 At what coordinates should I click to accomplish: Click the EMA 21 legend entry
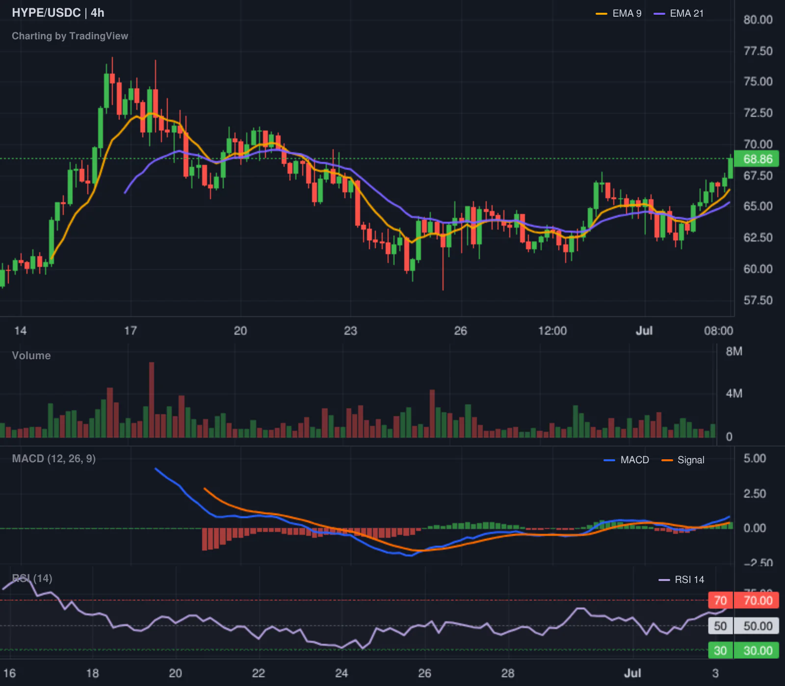(679, 14)
